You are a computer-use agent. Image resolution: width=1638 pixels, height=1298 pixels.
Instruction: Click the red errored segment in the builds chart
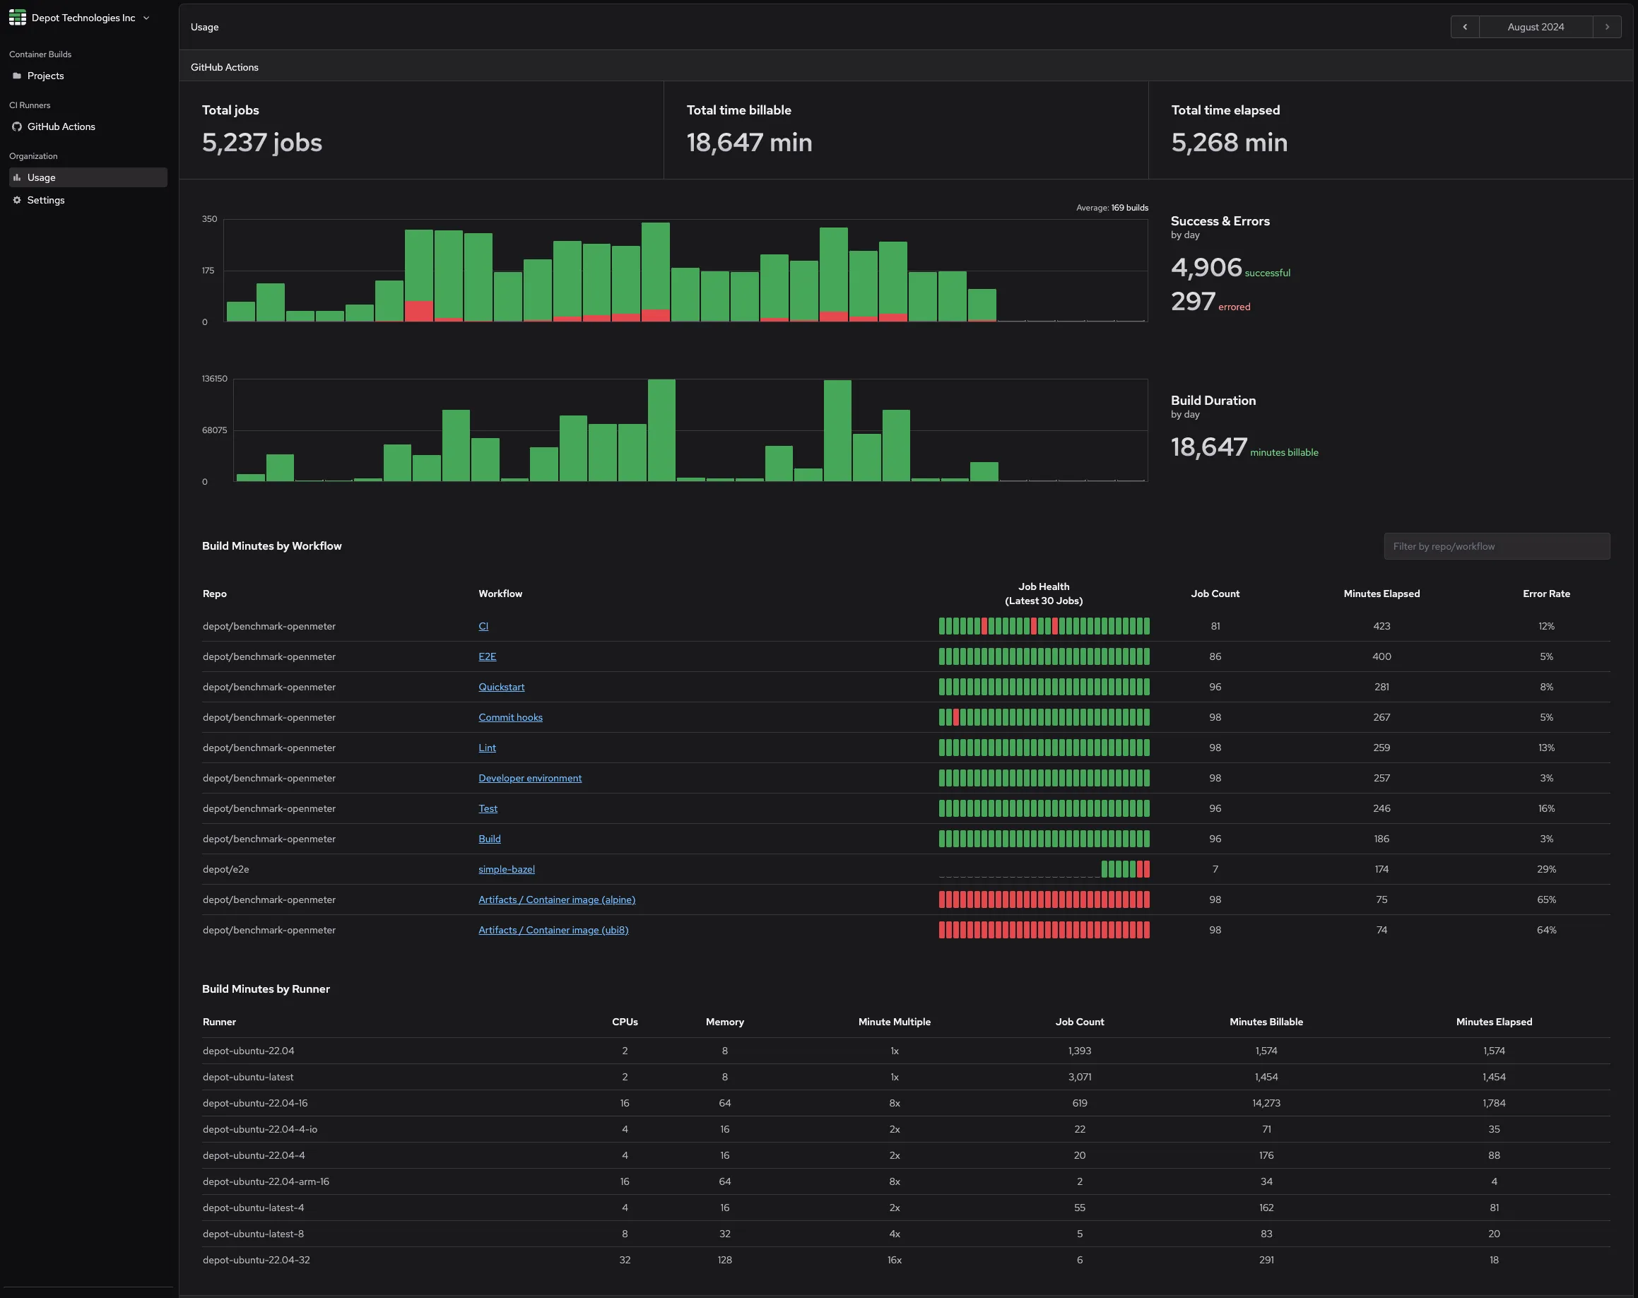419,313
